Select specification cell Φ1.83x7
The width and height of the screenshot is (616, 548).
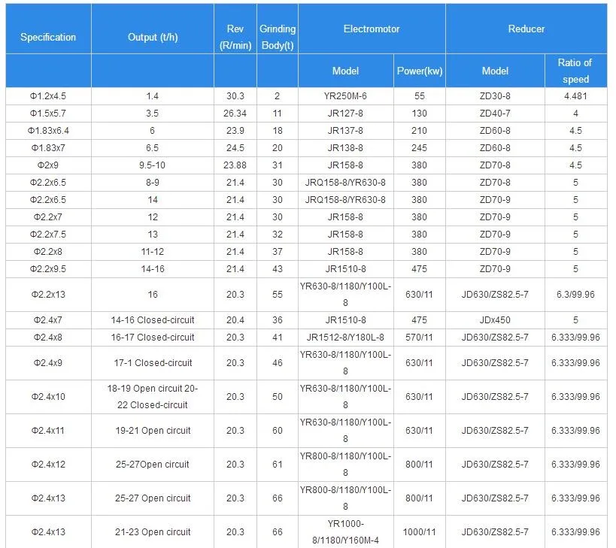[48, 148]
